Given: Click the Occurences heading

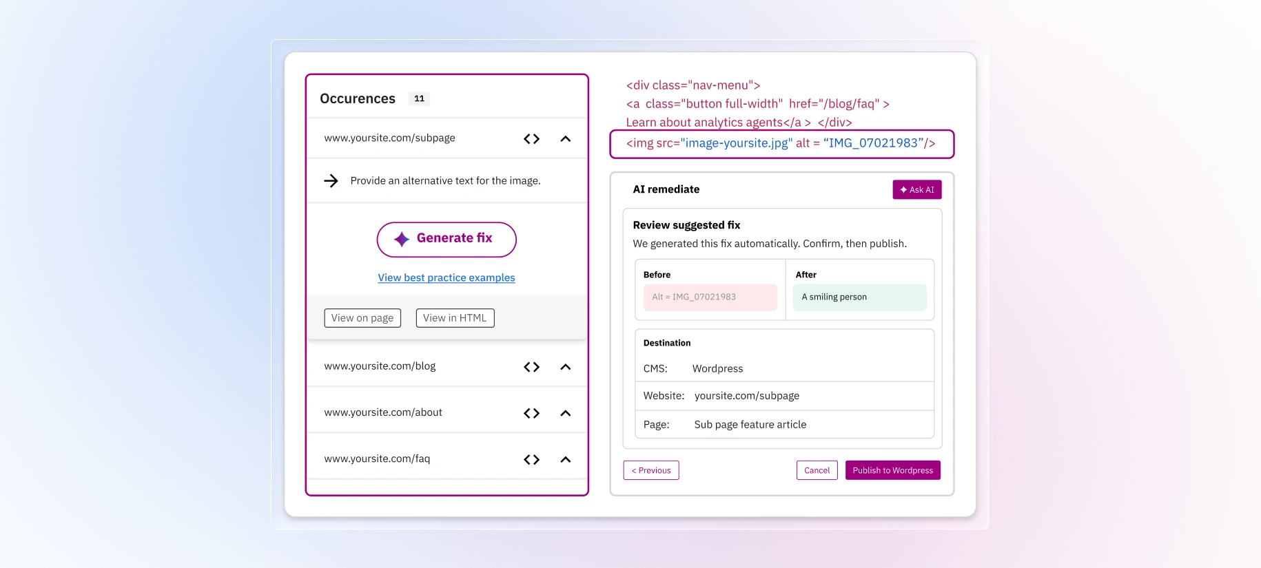Looking at the screenshot, I should (358, 98).
